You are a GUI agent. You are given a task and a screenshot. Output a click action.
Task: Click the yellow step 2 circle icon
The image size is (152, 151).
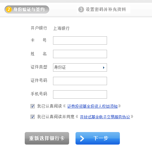coord(9,9)
